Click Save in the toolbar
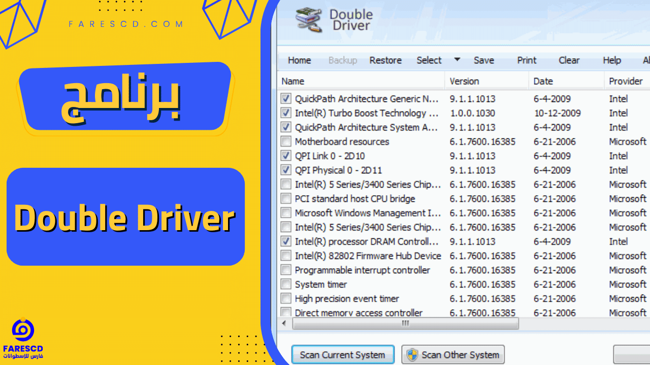This screenshot has width=650, height=365. click(x=484, y=60)
